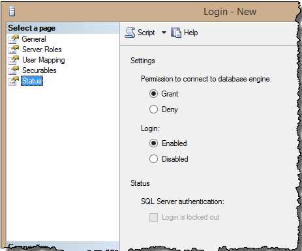Go to the Securables page
Image resolution: width=302 pixels, height=251 pixels.
pyautogui.click(x=39, y=70)
